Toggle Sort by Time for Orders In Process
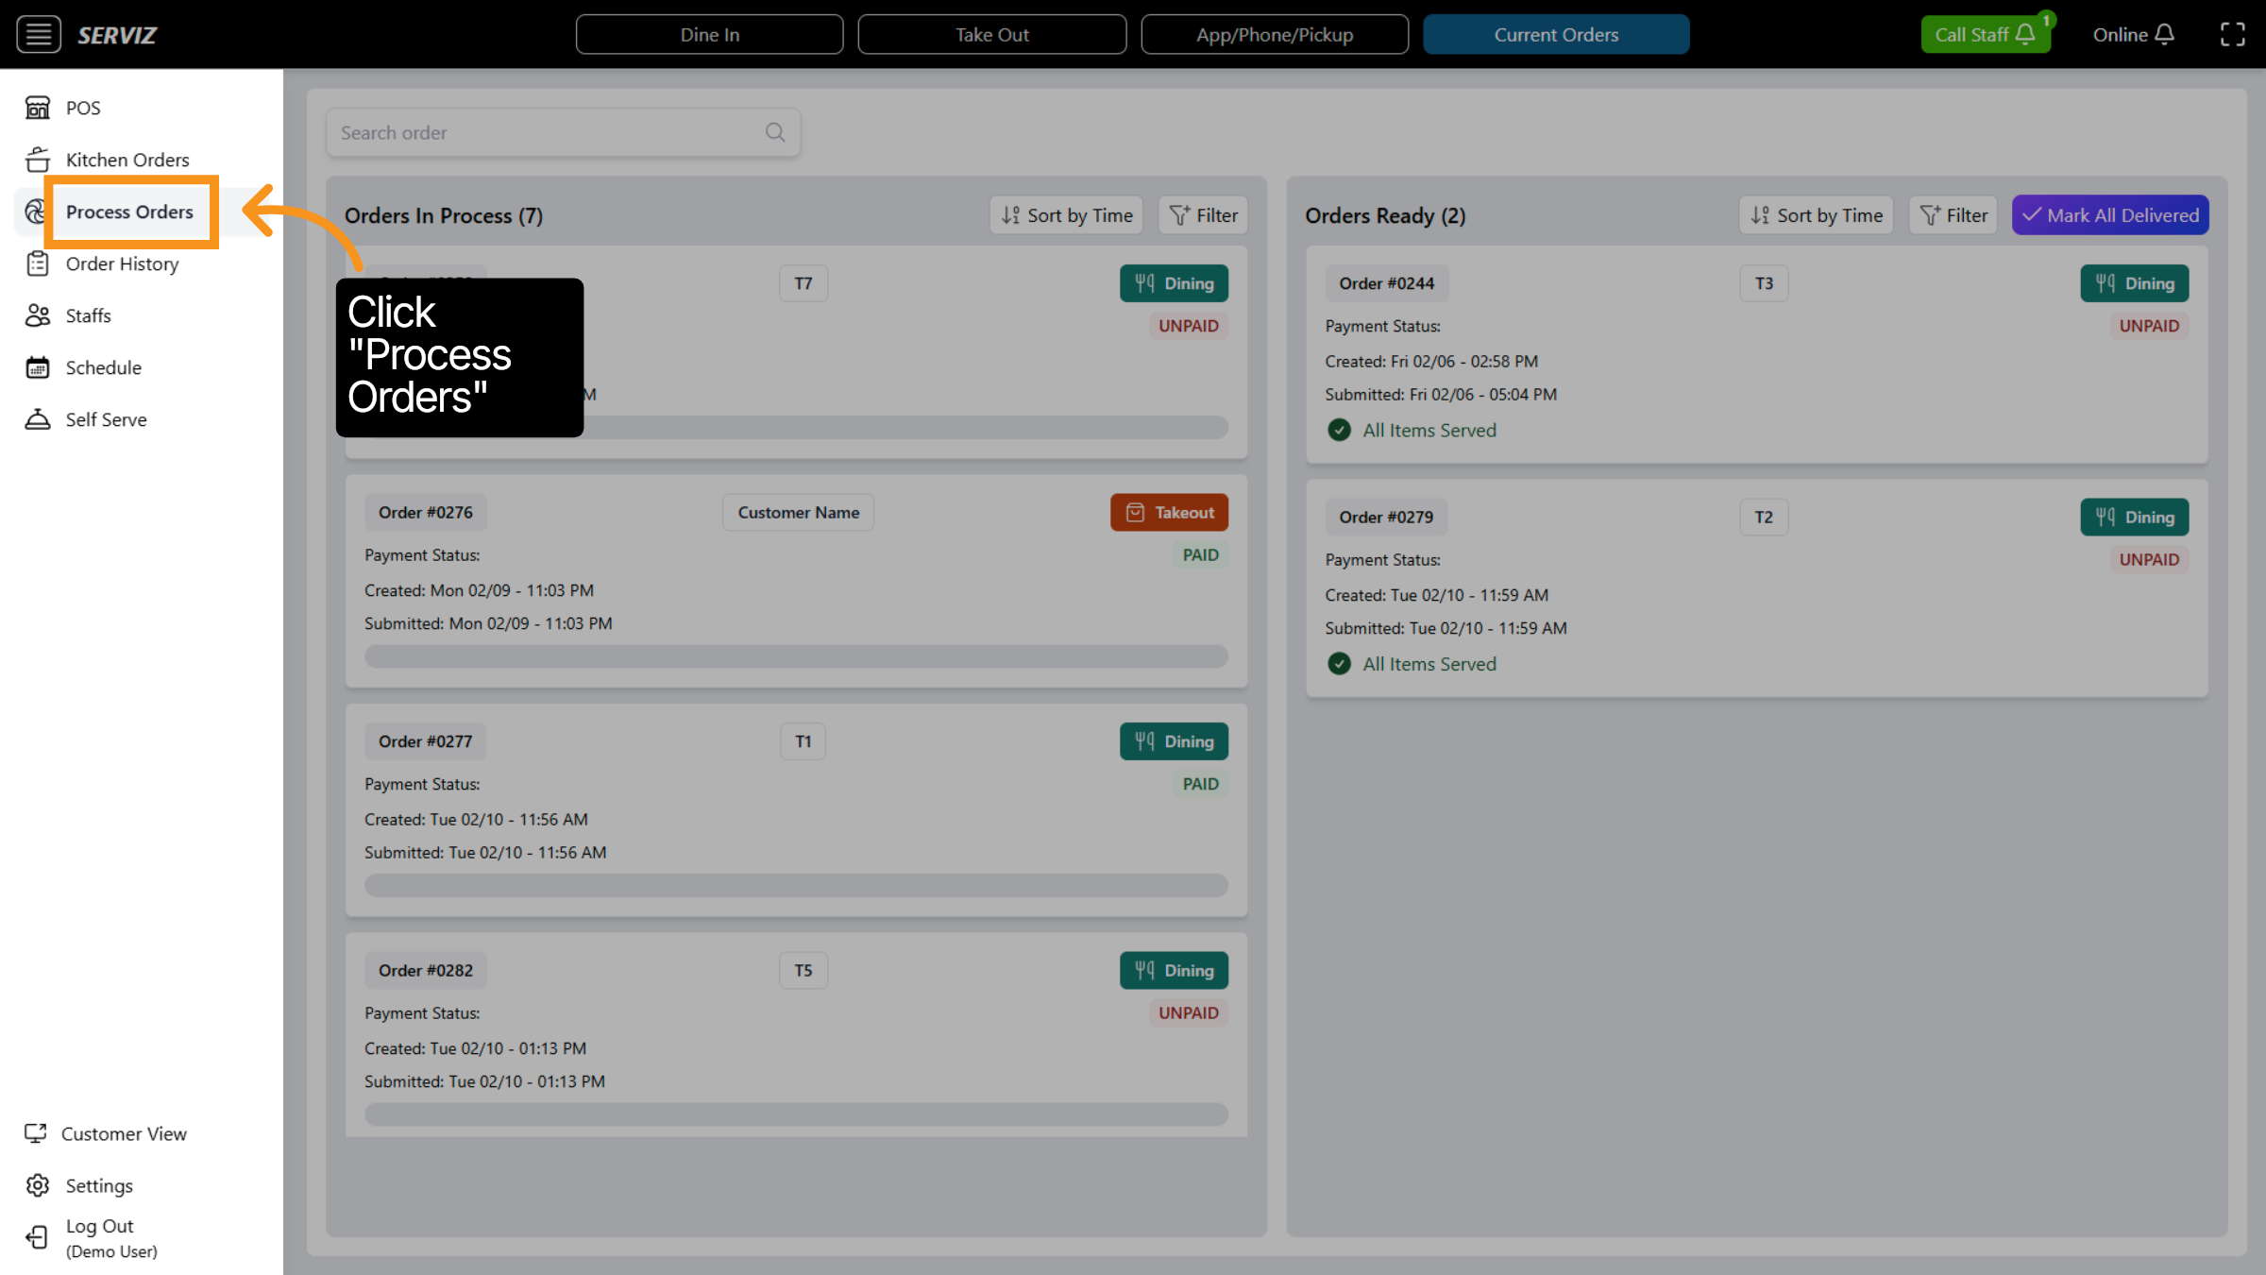Image resolution: width=2266 pixels, height=1275 pixels. coord(1067,215)
